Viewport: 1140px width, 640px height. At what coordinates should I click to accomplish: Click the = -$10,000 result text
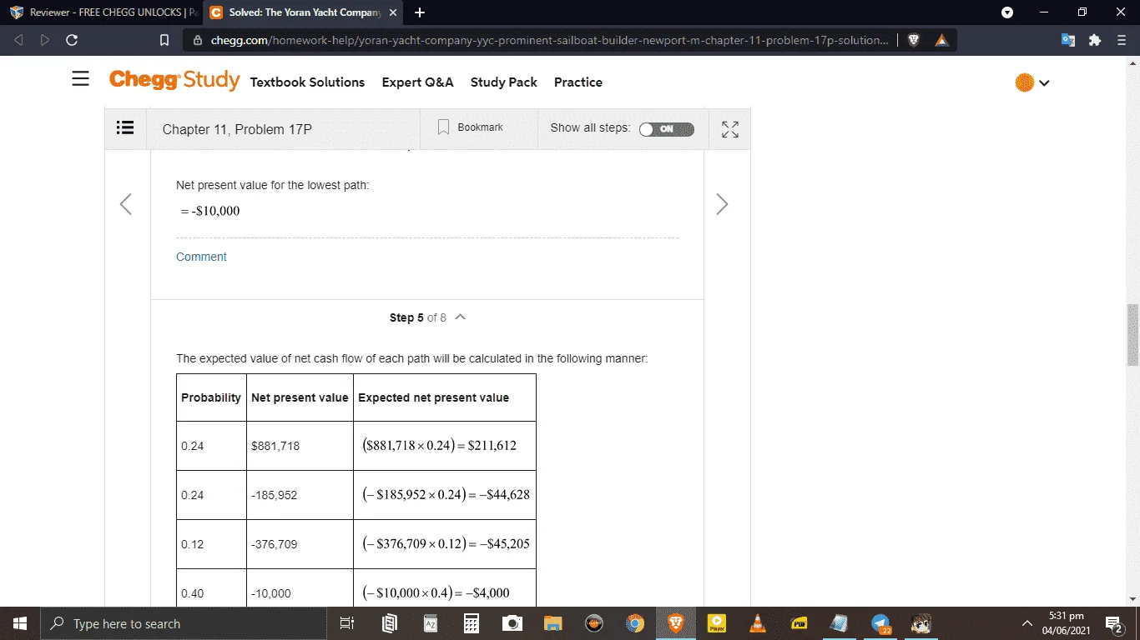click(x=210, y=211)
